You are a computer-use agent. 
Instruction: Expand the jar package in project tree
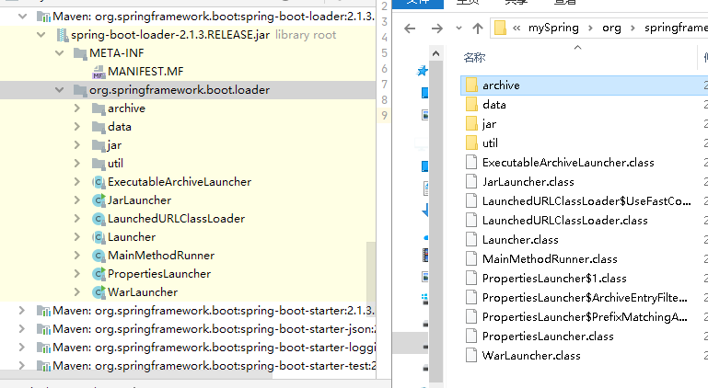click(76, 145)
